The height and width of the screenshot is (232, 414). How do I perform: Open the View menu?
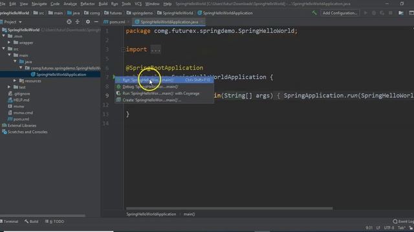pyautogui.click(x=24, y=4)
